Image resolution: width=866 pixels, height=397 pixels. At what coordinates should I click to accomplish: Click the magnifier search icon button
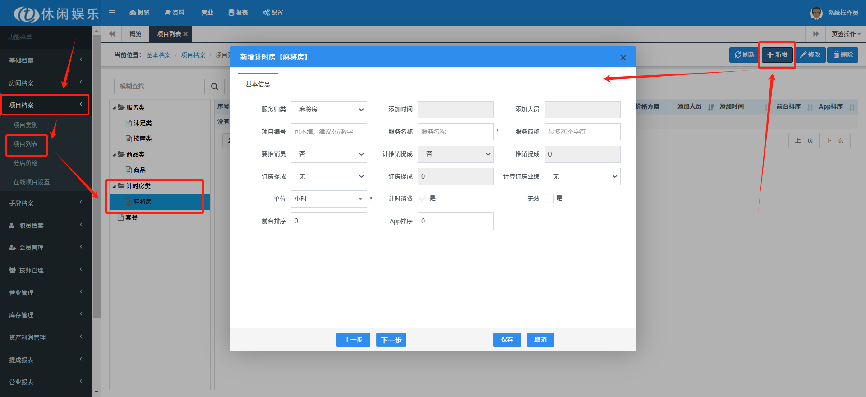(x=215, y=87)
